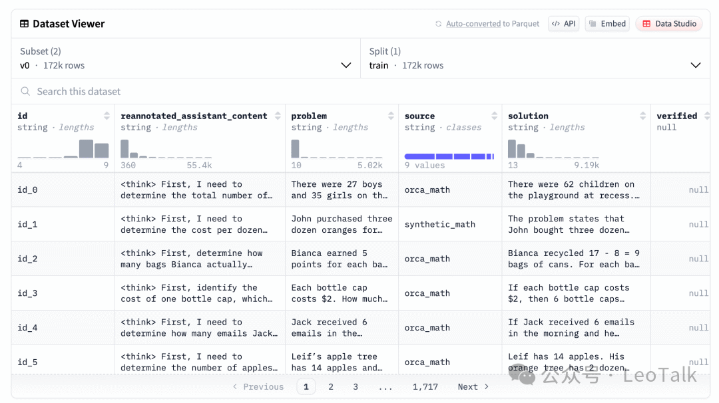Viewport: 719px width, 403px height.
Task: Select page 1 in pagination
Action: (x=306, y=387)
